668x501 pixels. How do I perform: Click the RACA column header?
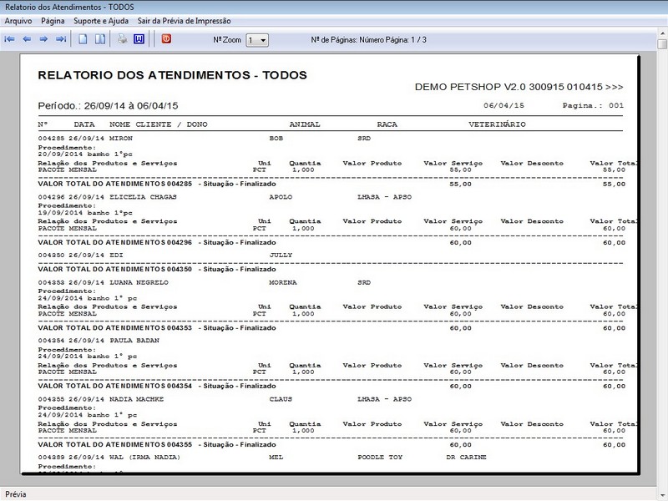point(387,124)
